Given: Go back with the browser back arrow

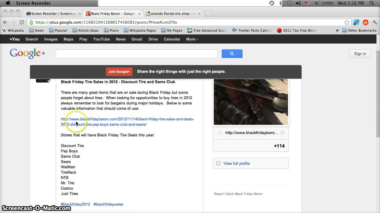Looking at the screenshot, I should tap(5, 22).
